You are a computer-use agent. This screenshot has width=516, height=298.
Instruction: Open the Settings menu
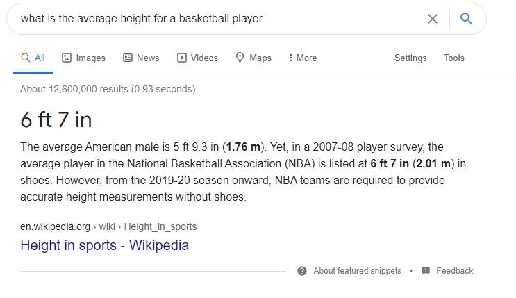410,58
